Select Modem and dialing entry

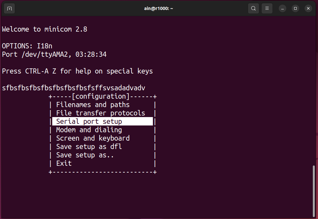point(89,130)
